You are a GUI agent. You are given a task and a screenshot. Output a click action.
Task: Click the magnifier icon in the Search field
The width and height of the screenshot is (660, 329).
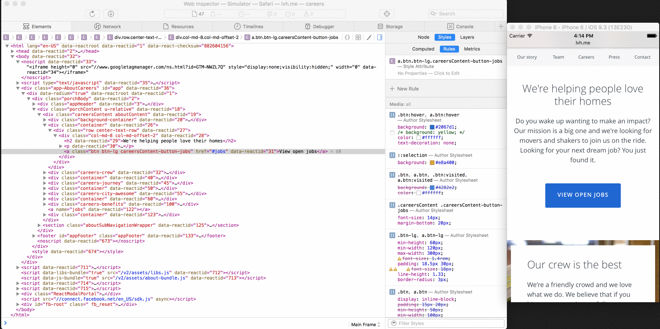(433, 14)
